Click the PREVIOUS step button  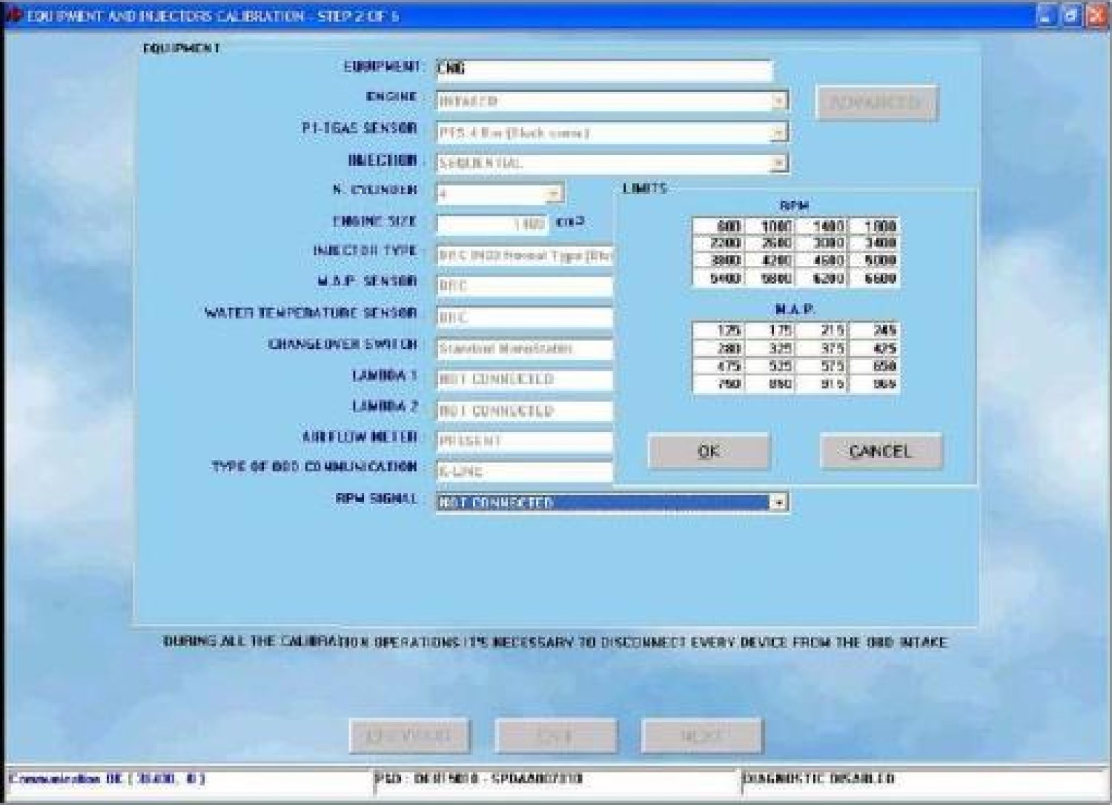tap(409, 735)
